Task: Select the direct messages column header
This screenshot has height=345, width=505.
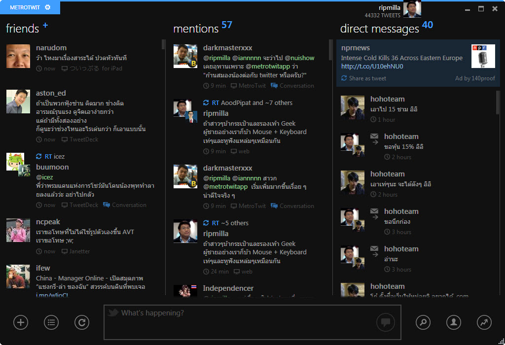Action: click(x=379, y=29)
